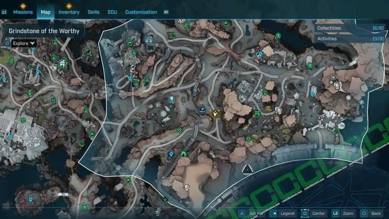
Task: Expand the Collectibles 6/6 row
Action: [350, 28]
